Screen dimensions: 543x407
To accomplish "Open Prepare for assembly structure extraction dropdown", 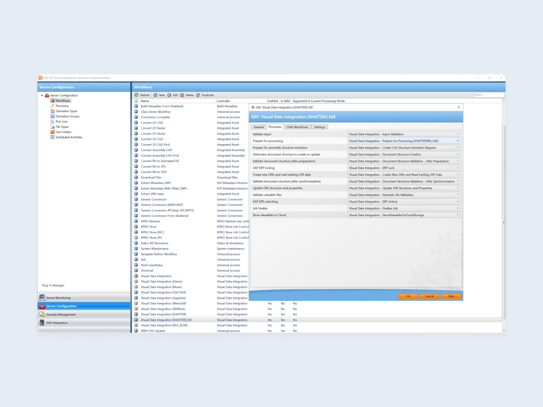I will coord(404,148).
